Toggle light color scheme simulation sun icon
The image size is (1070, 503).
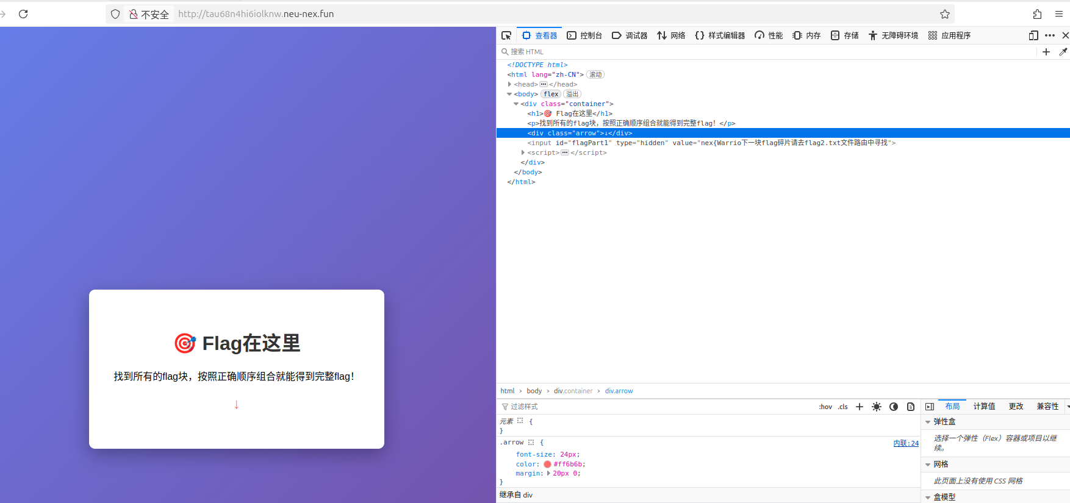(877, 407)
